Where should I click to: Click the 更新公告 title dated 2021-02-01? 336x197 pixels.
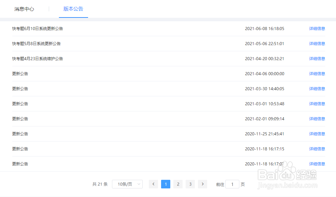[20, 118]
